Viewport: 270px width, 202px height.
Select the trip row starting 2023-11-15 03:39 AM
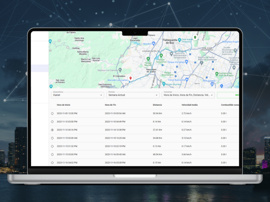pyautogui.click(x=52, y=138)
